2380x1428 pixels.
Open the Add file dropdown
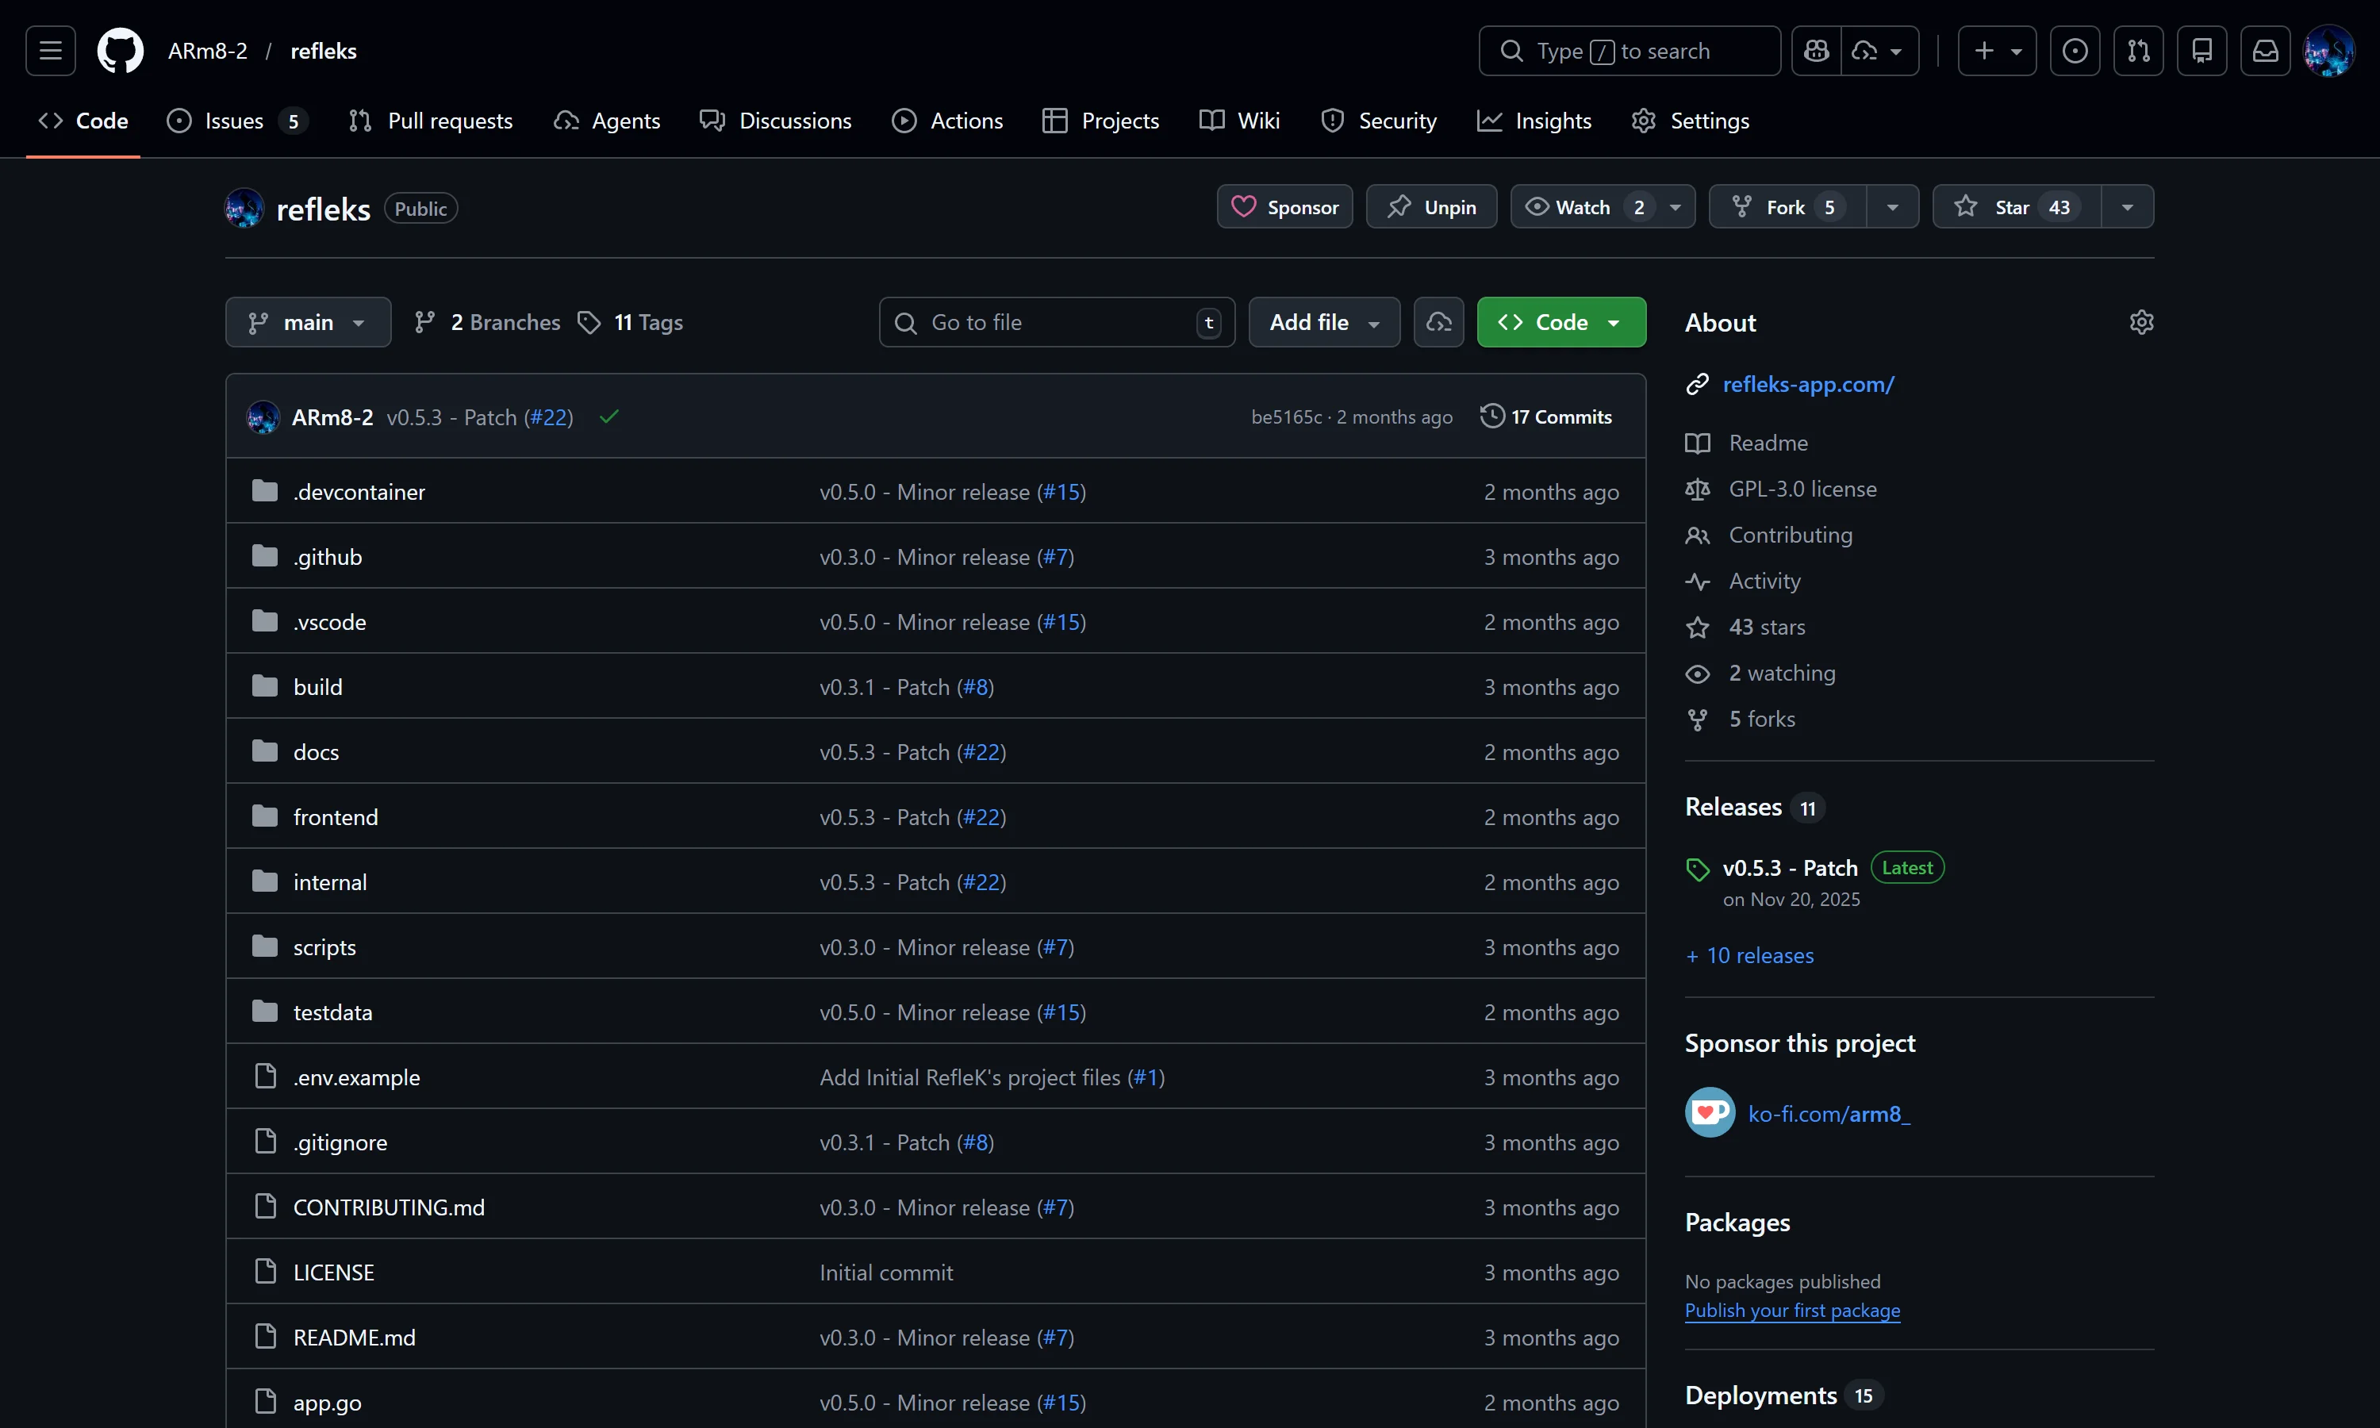tap(1322, 321)
